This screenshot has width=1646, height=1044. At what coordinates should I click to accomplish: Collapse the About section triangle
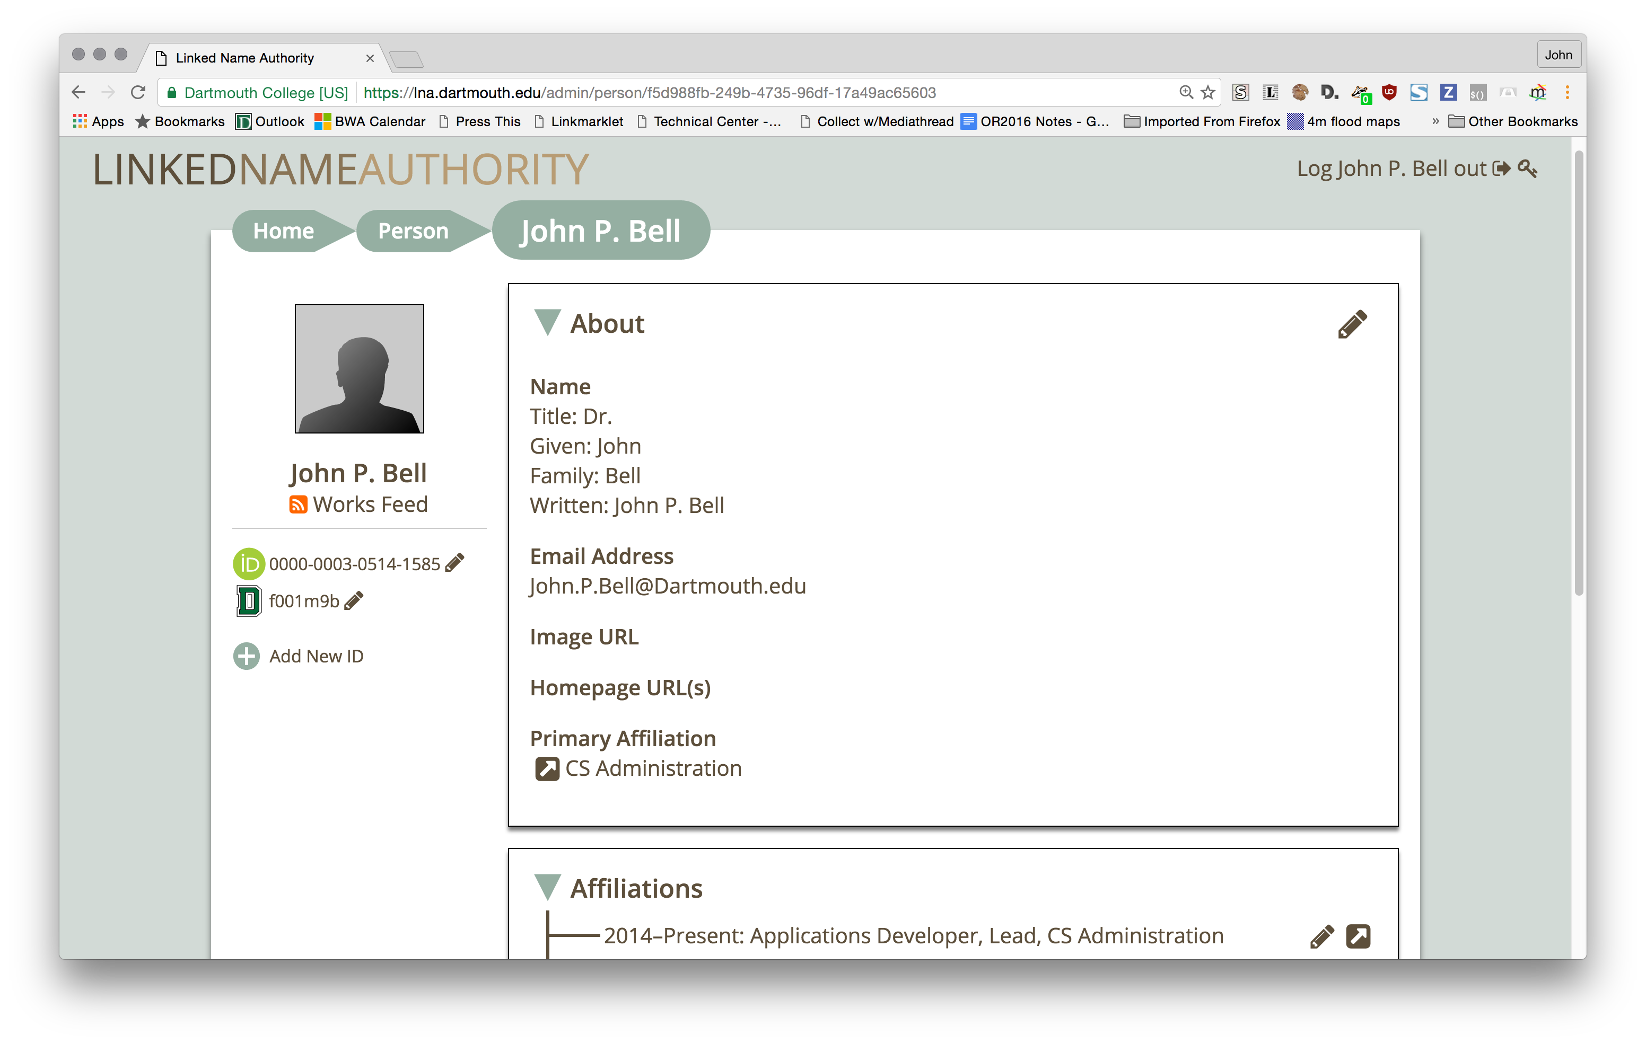coord(547,323)
